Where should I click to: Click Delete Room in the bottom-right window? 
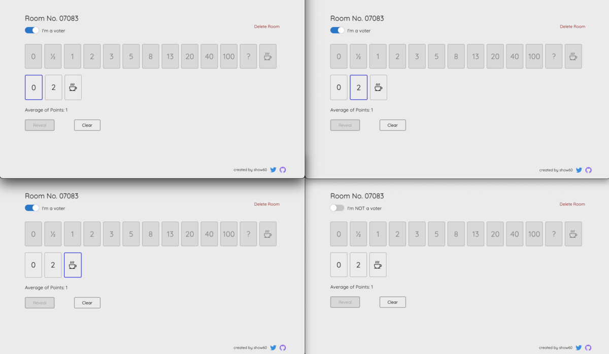[x=572, y=204]
